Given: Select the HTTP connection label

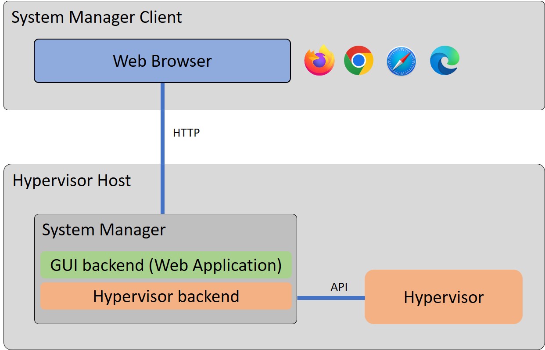Looking at the screenshot, I should coord(186,133).
